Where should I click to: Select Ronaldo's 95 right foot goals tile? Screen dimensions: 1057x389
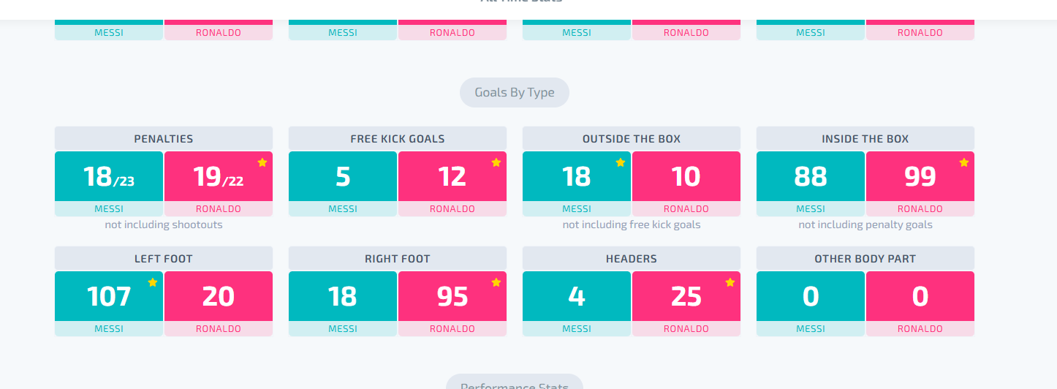[x=452, y=296]
